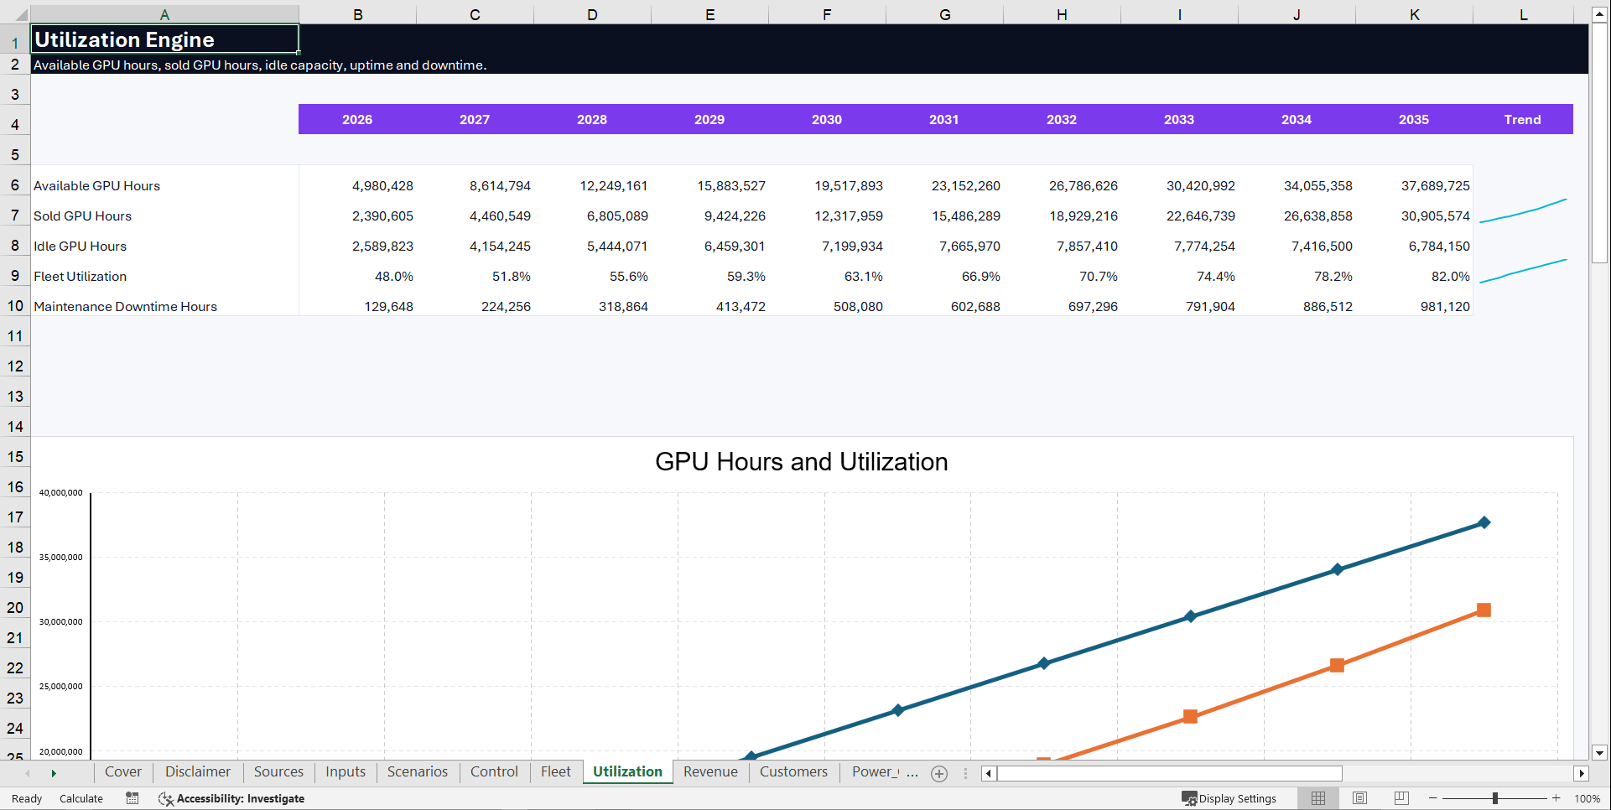Click the Calculate status bar button

[81, 798]
